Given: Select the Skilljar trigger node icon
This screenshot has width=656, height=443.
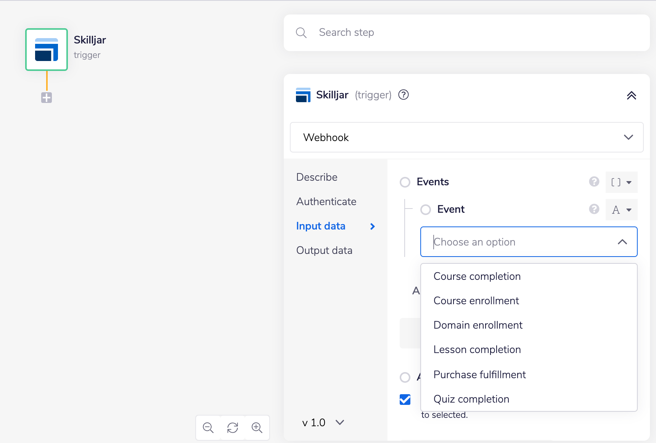Looking at the screenshot, I should coord(47,50).
